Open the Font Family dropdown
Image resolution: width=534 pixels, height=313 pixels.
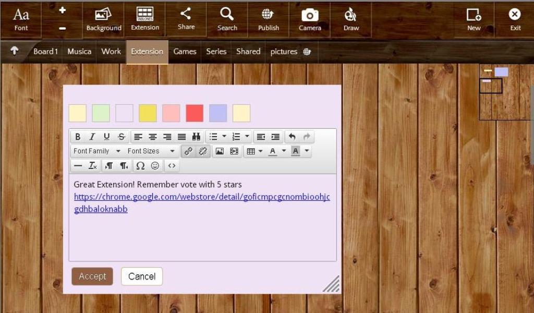point(97,151)
